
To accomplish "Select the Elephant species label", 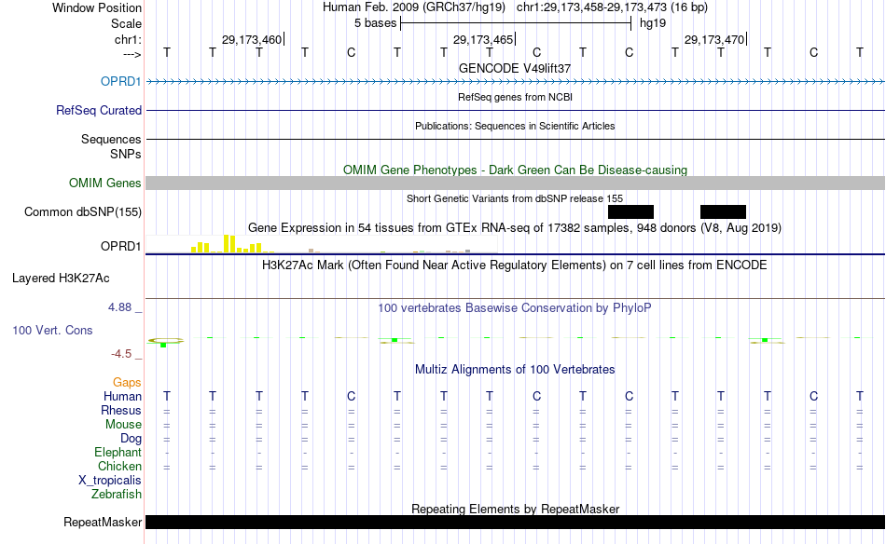I will point(118,452).
